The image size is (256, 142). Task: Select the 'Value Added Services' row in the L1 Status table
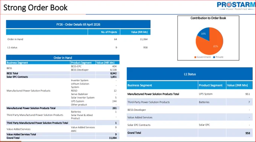pyautogui.click(x=189, y=117)
